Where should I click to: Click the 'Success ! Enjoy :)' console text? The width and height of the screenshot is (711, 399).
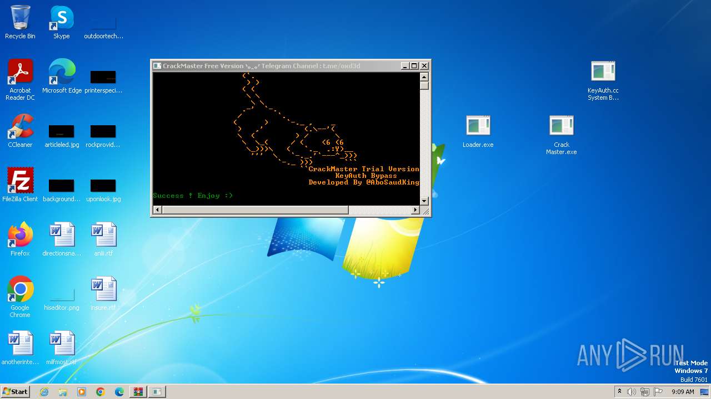coord(193,196)
